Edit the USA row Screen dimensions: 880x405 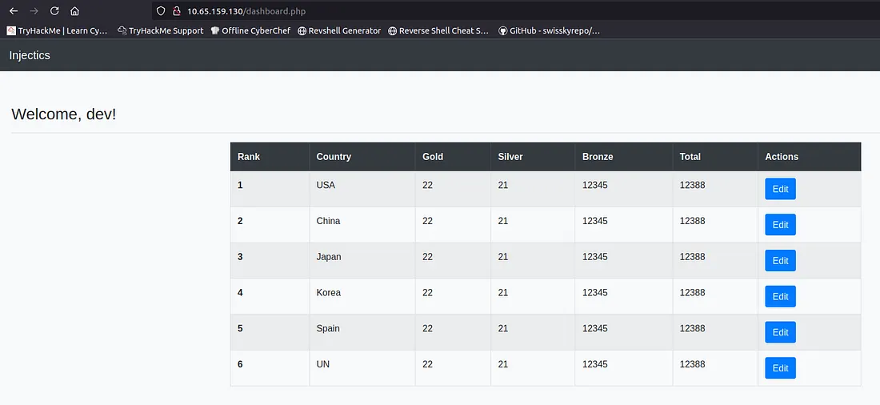pos(780,189)
